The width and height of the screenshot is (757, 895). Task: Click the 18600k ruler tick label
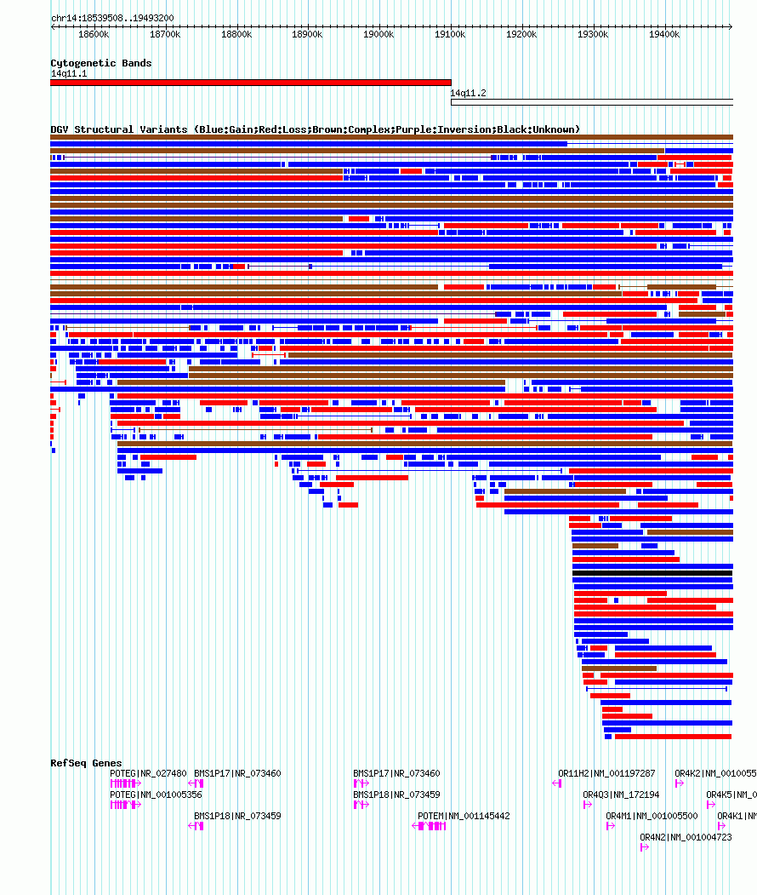(94, 34)
